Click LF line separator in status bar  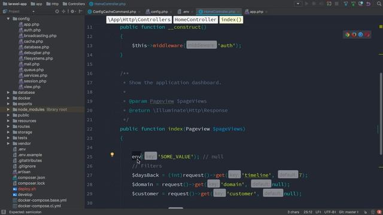pos(318,212)
